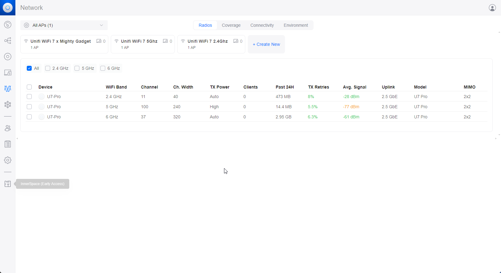The width and height of the screenshot is (501, 273).
Task: Open the Topology view icon
Action: pyautogui.click(x=8, y=41)
